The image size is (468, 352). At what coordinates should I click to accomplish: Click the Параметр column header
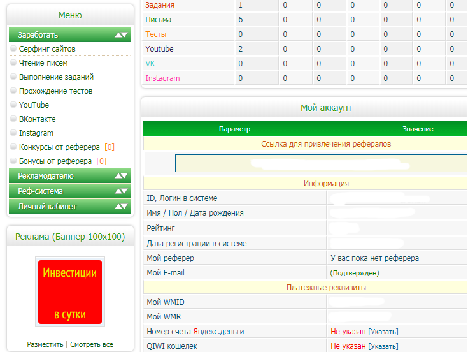[234, 129]
